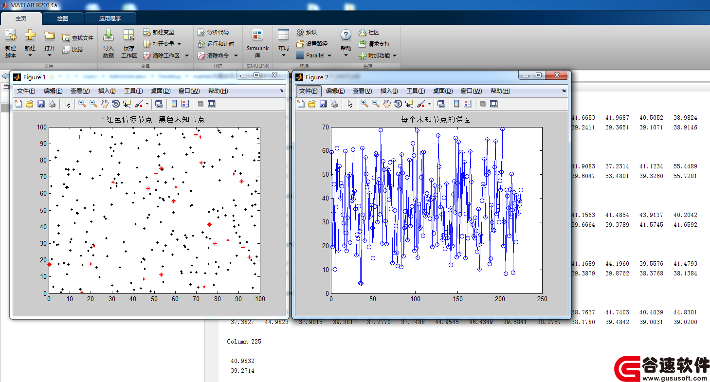Insert Colorbar in Figure 2
The image size is (710, 382).
pyautogui.click(x=456, y=104)
